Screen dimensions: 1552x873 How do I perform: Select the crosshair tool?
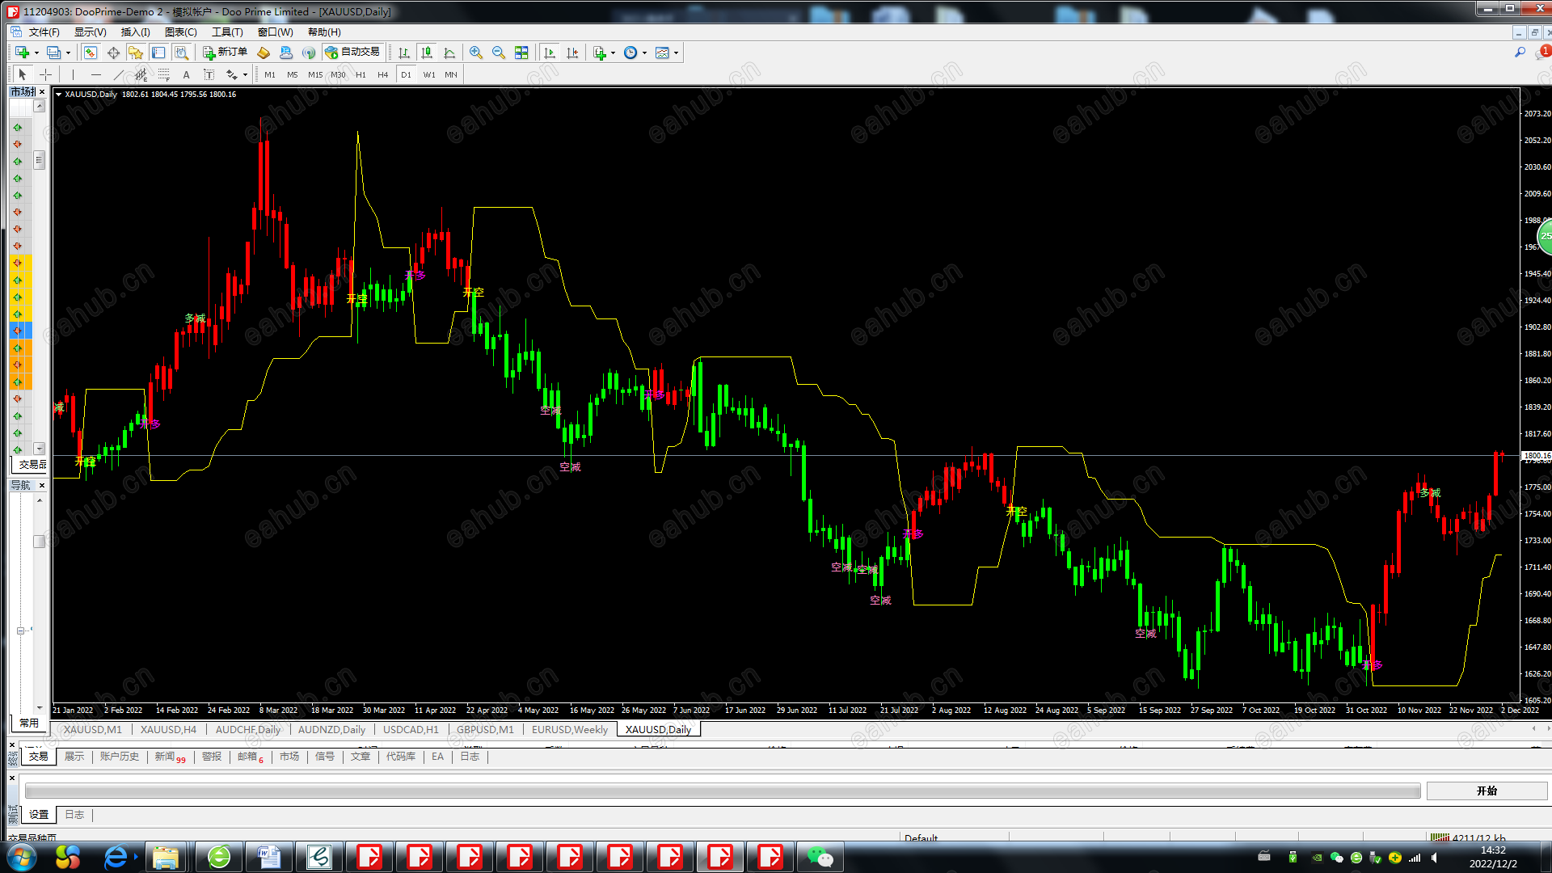point(46,74)
